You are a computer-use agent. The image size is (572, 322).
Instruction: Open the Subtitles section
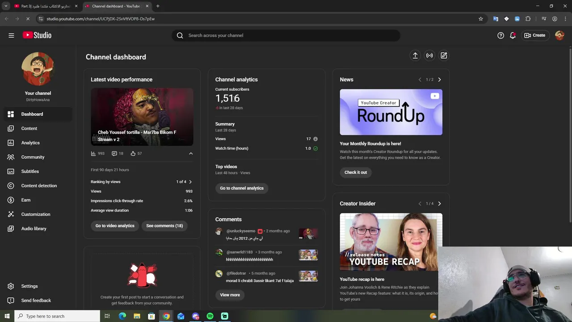38,171
